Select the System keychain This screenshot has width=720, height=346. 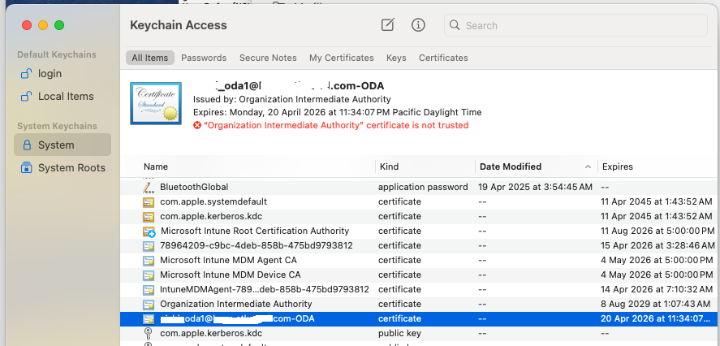[63, 145]
